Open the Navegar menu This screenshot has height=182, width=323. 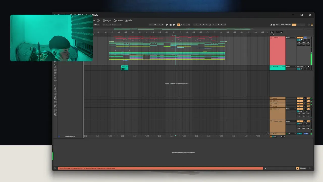coord(107,20)
